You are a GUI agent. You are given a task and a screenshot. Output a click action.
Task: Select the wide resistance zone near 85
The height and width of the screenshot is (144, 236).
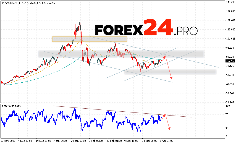pos(121,54)
